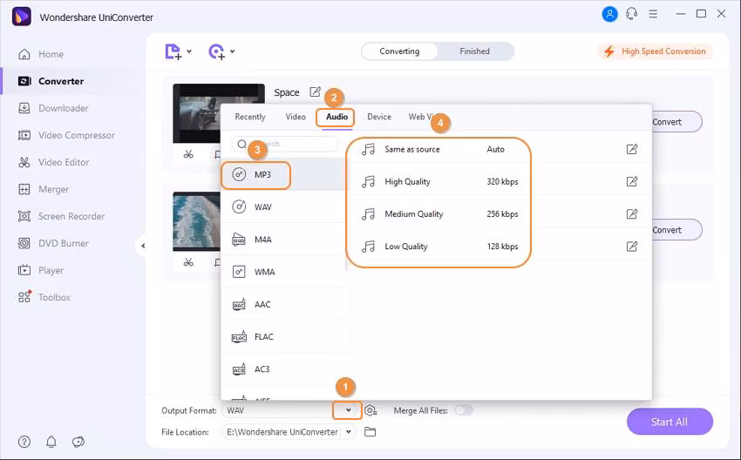The image size is (741, 460).
Task: Toggle Merge All Files switch
Action: click(464, 410)
